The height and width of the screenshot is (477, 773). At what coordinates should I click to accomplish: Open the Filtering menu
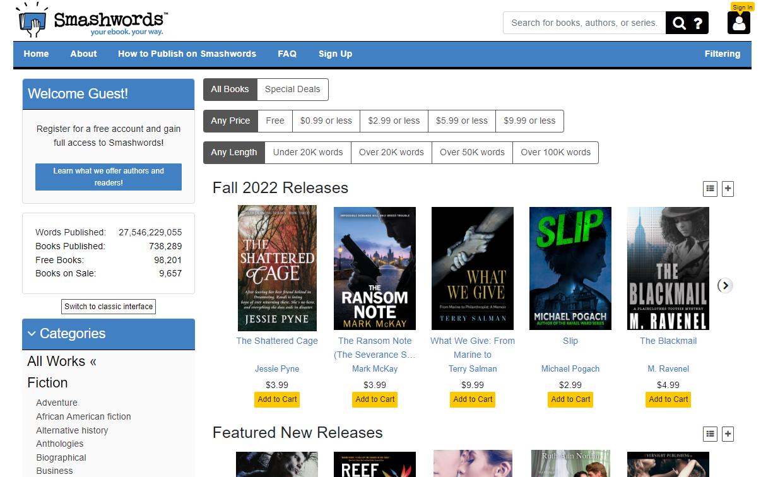click(x=723, y=54)
